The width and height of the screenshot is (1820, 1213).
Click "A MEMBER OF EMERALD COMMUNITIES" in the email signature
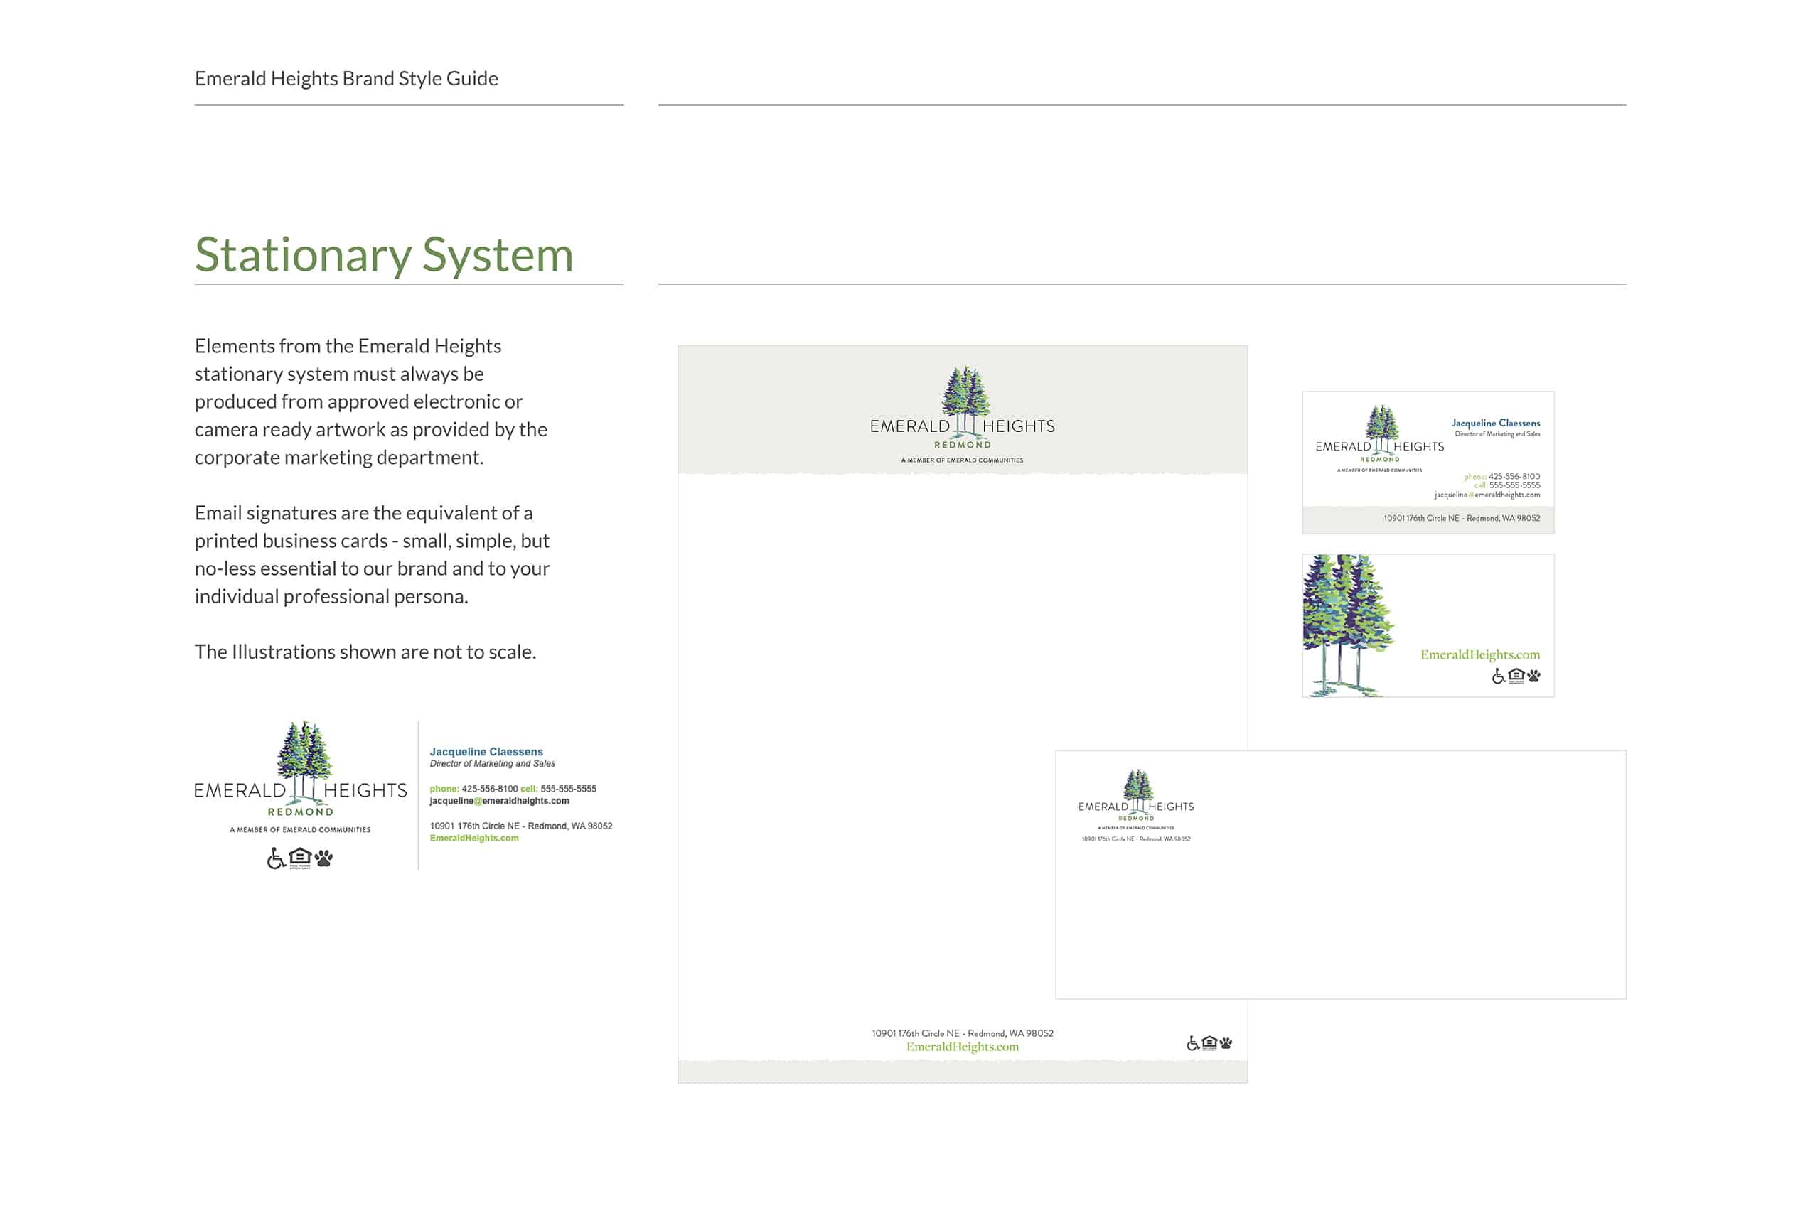point(300,830)
